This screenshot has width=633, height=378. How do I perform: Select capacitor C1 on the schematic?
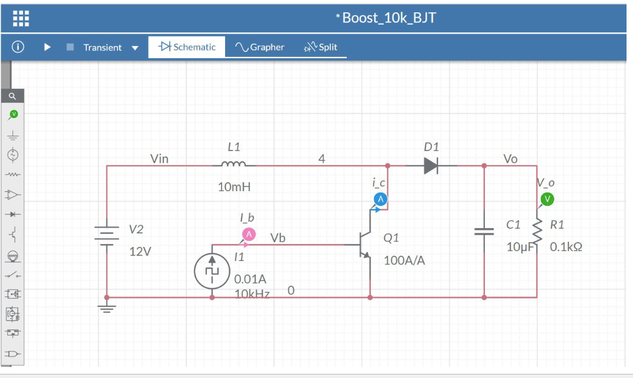coord(484,232)
